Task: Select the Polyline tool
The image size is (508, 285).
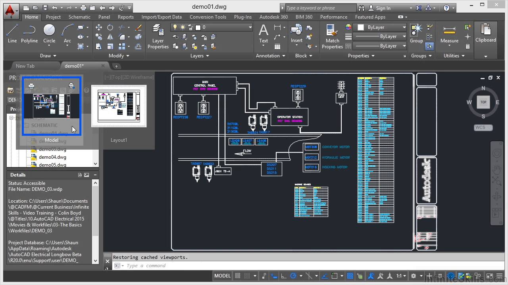Action: pos(29,34)
